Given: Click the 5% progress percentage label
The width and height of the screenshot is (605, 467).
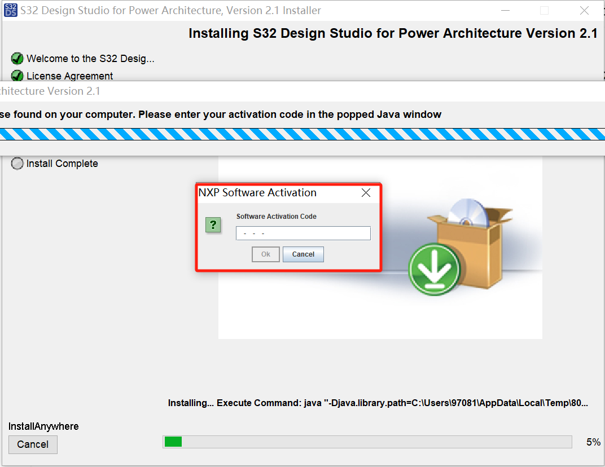Looking at the screenshot, I should (x=593, y=442).
